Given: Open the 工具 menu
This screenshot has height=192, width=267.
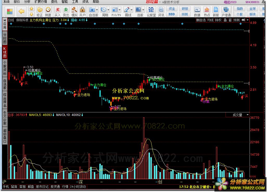Looking at the screenshot, I should [75, 2].
